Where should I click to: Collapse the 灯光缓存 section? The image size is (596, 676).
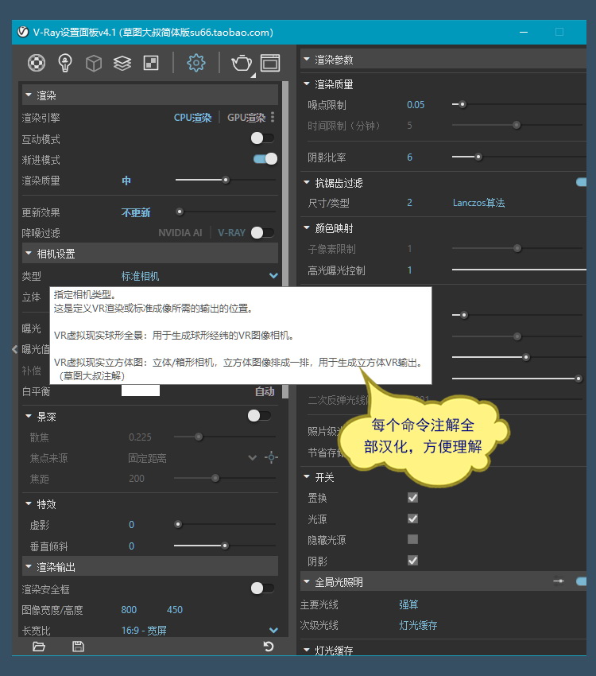(307, 649)
